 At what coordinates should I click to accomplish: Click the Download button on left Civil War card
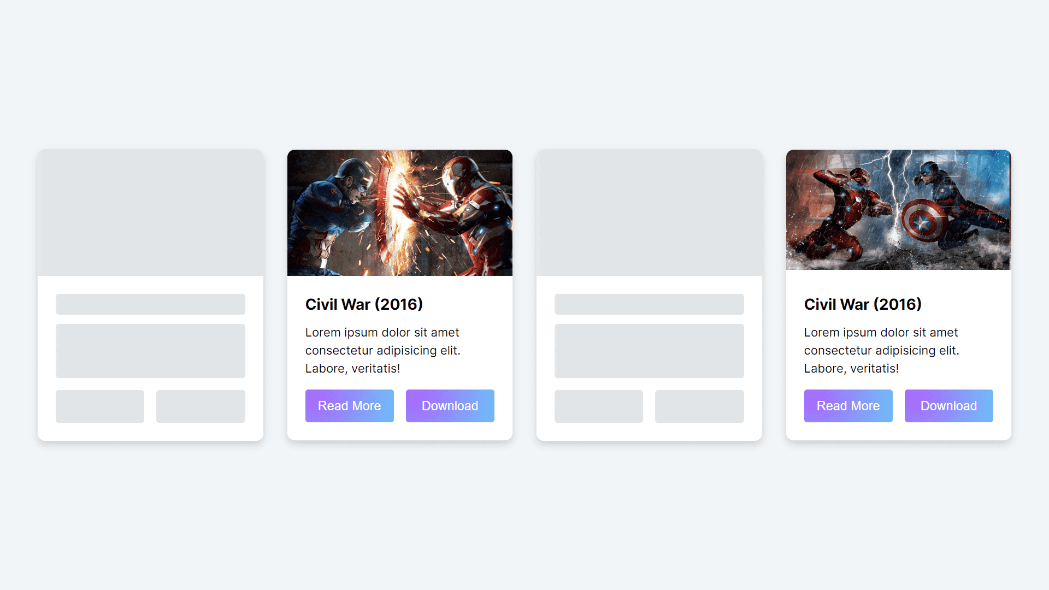click(x=450, y=405)
